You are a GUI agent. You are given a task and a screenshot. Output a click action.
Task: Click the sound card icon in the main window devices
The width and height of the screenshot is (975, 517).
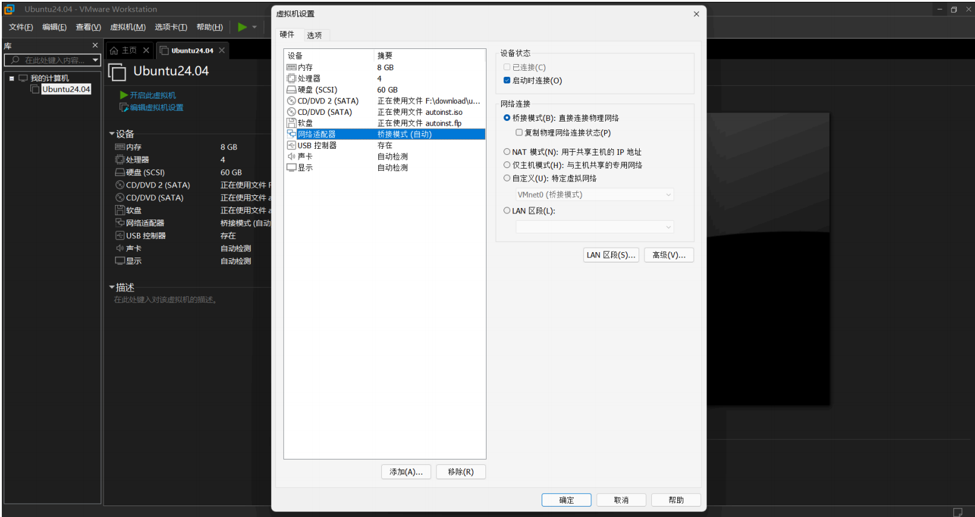pos(120,249)
